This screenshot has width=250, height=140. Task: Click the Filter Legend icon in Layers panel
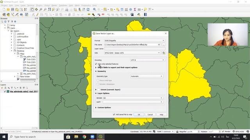[x=12, y=88]
